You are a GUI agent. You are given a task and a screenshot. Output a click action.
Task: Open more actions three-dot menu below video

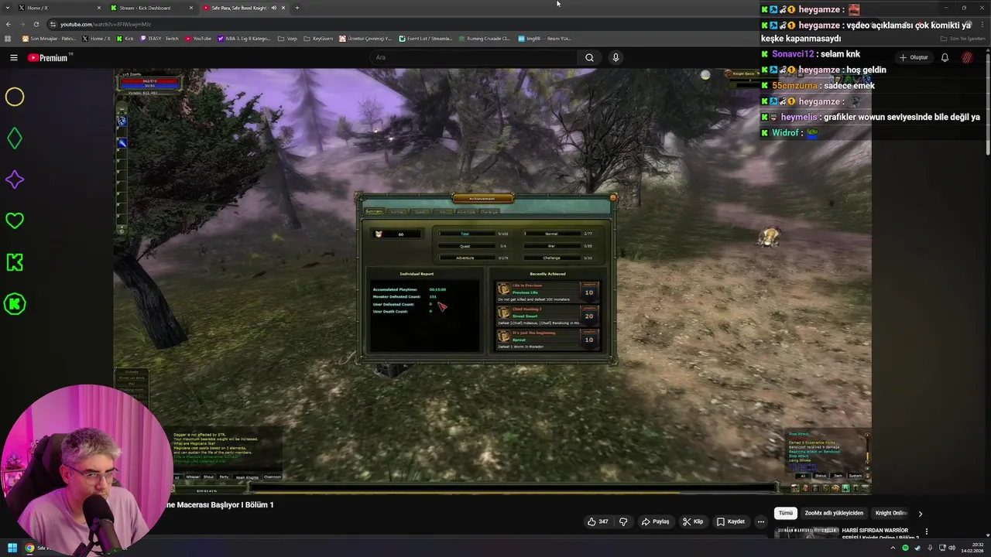760,521
